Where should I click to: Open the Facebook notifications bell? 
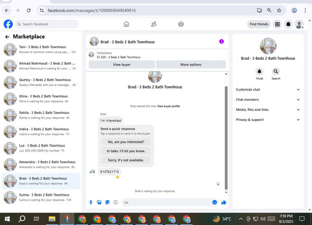(288, 24)
